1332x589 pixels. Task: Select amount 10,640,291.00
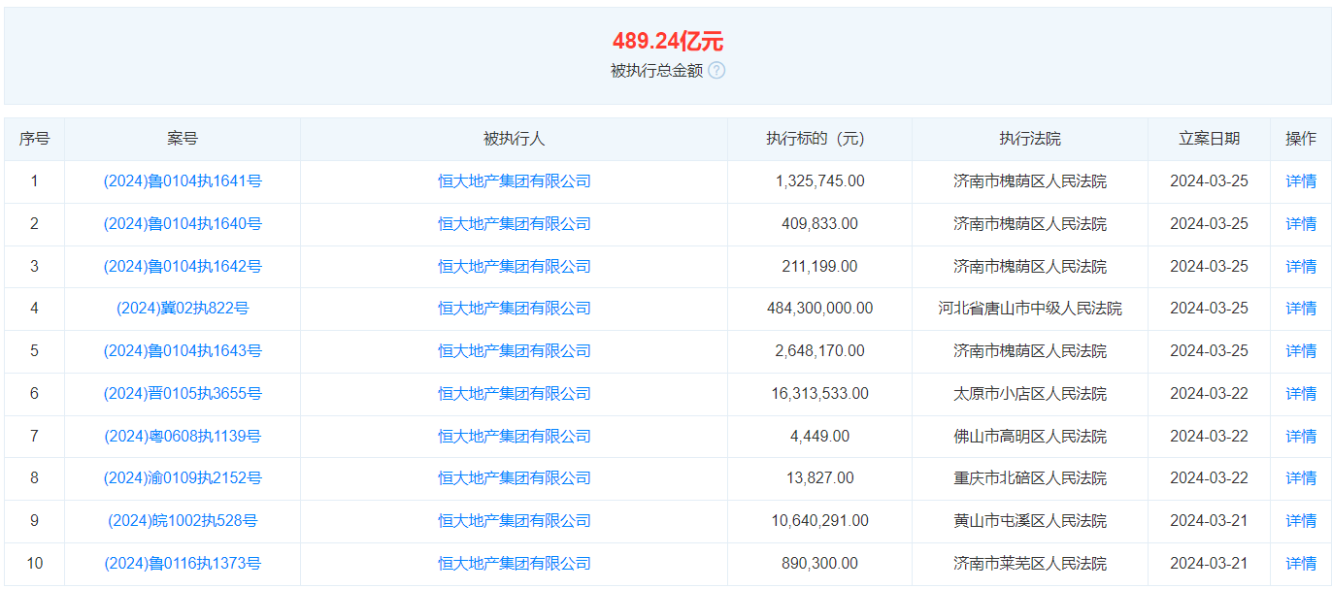819,520
